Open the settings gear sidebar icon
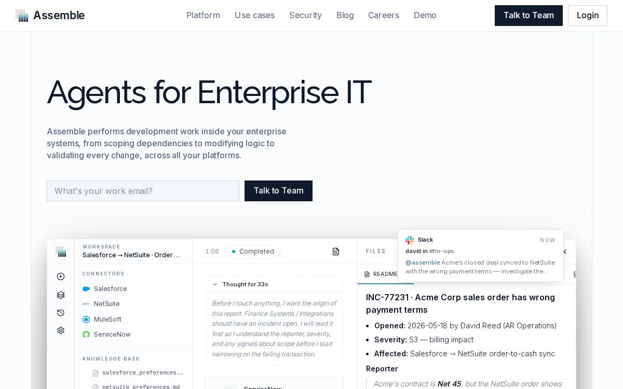The width and height of the screenshot is (623, 389). (61, 330)
